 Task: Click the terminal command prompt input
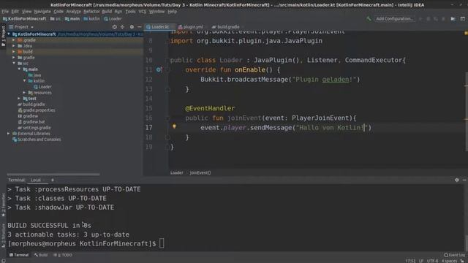pos(162,243)
